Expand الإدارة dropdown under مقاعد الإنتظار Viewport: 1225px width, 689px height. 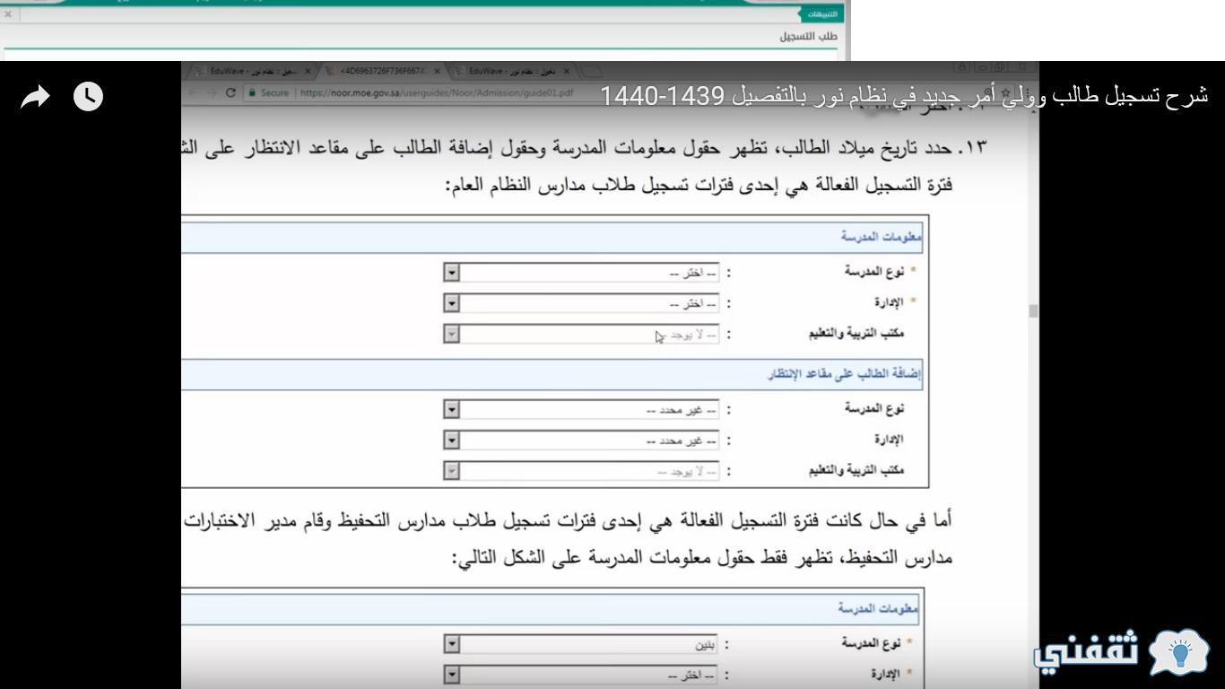[452, 440]
